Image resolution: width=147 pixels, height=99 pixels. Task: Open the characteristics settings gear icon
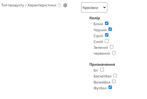(x=65, y=5)
